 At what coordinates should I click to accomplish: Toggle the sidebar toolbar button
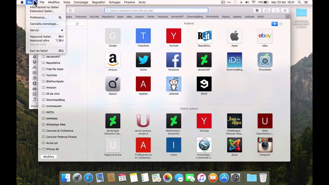coord(70,11)
